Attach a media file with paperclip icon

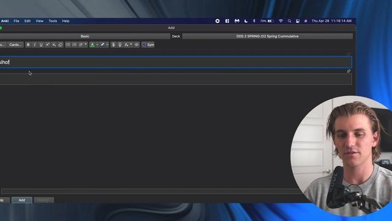click(x=113, y=45)
